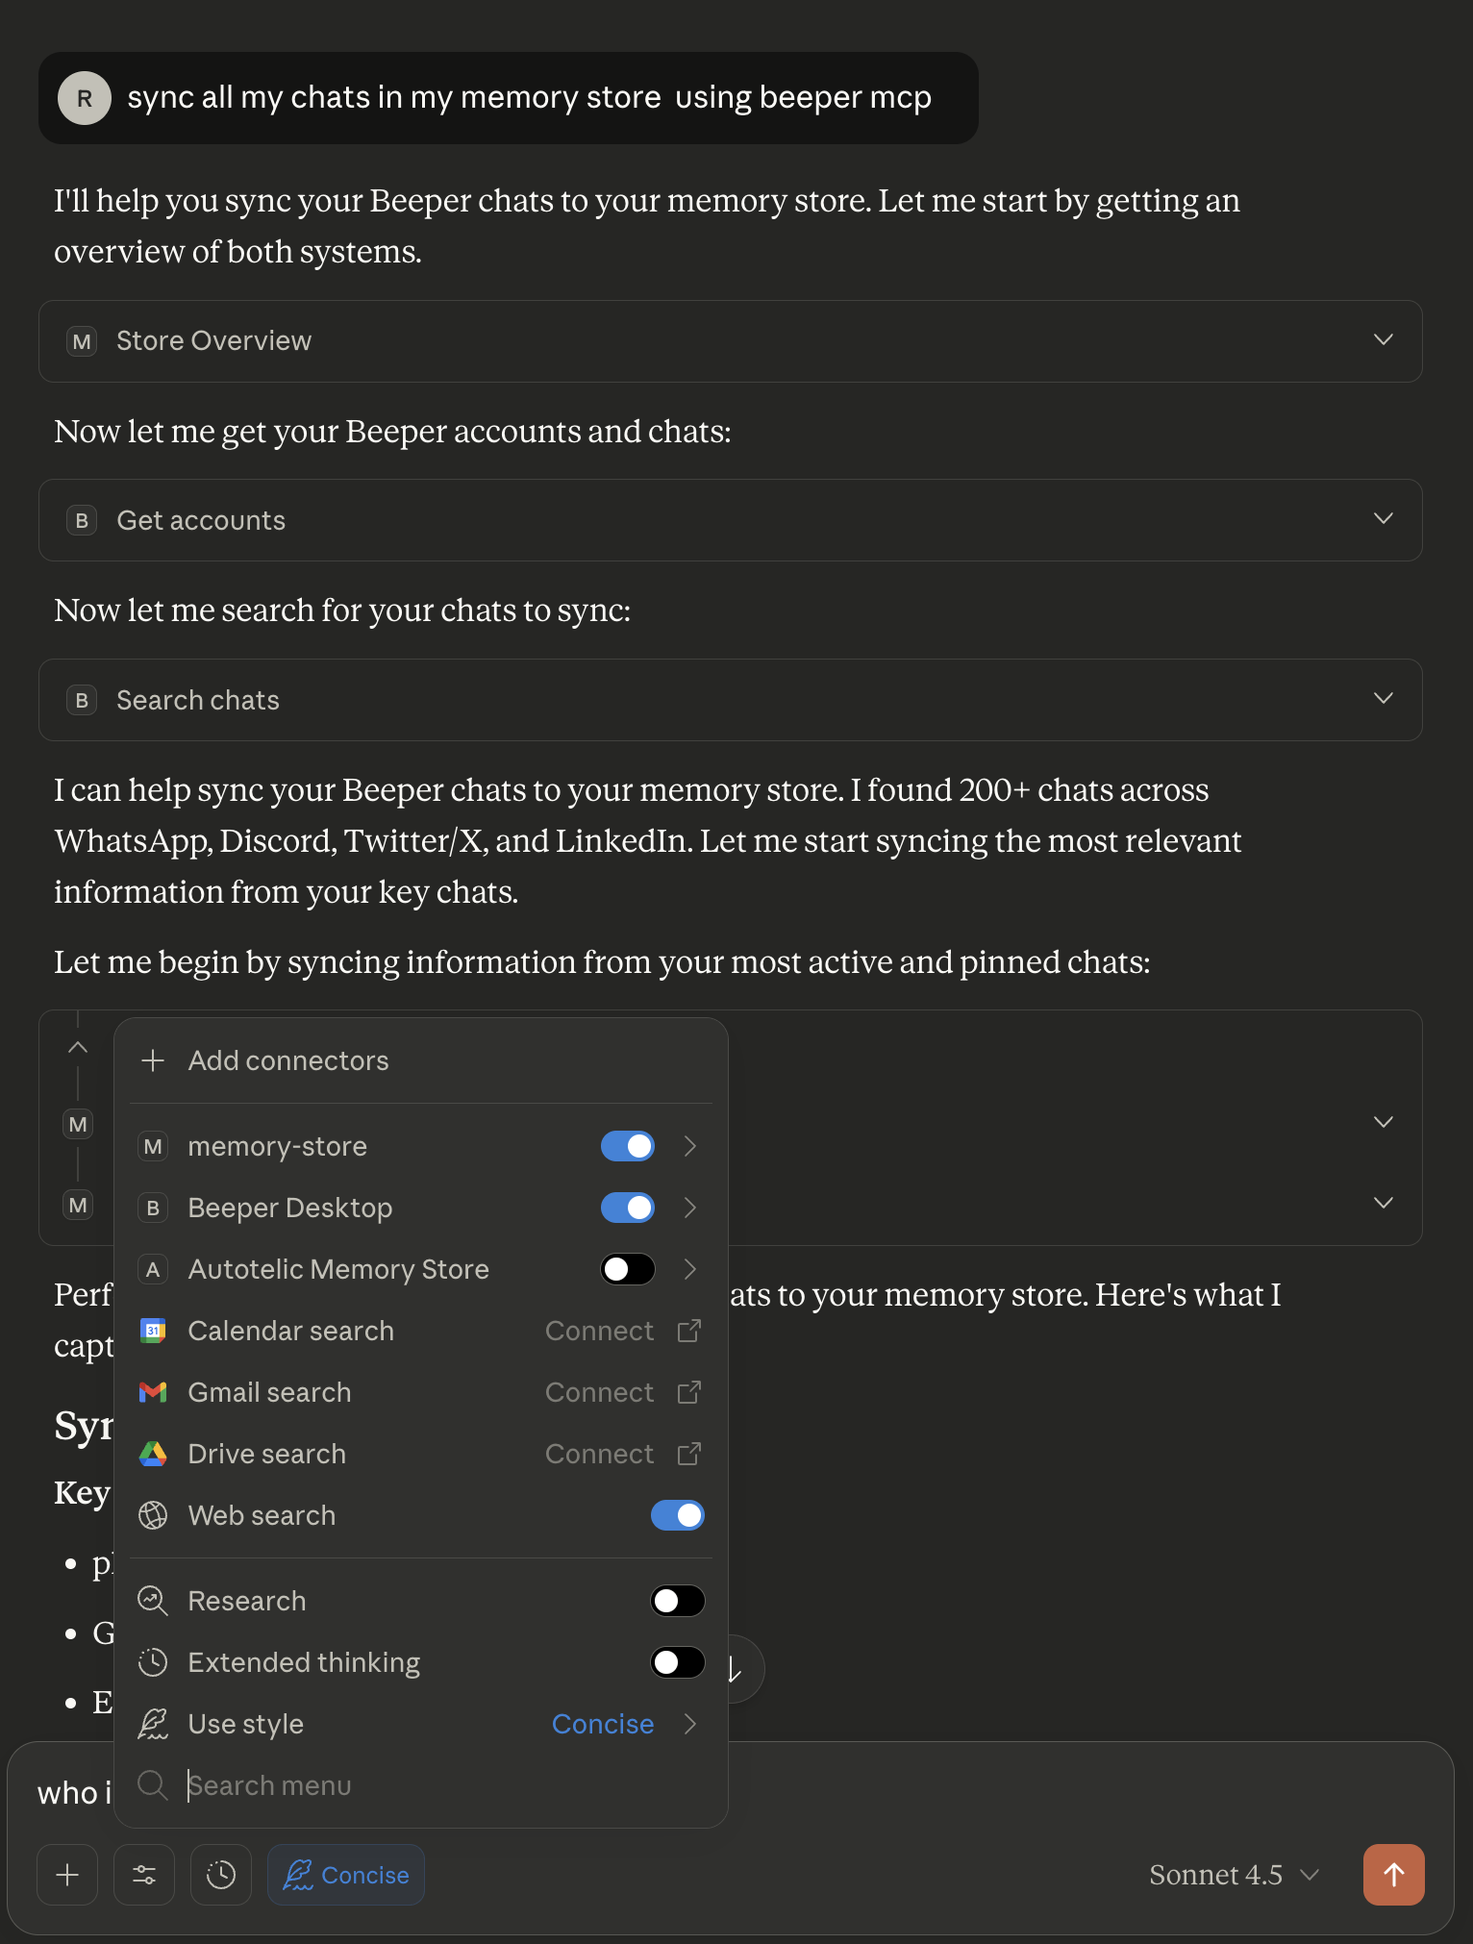Expand the Store Overview tool card
This screenshot has height=1944, width=1473.
click(x=1384, y=340)
